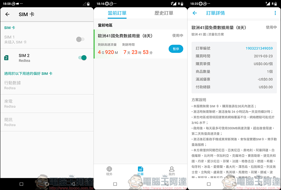281x190 pixels.
Task: Switch to the 歷史訂單 tab
Action: [x=164, y=13]
